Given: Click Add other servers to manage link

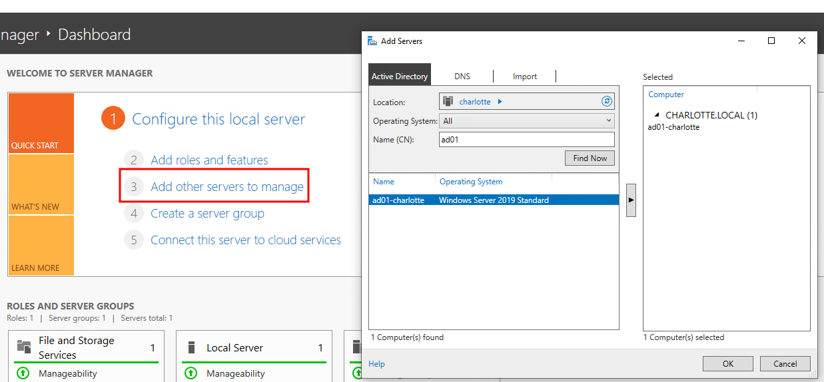Looking at the screenshot, I should tap(227, 186).
